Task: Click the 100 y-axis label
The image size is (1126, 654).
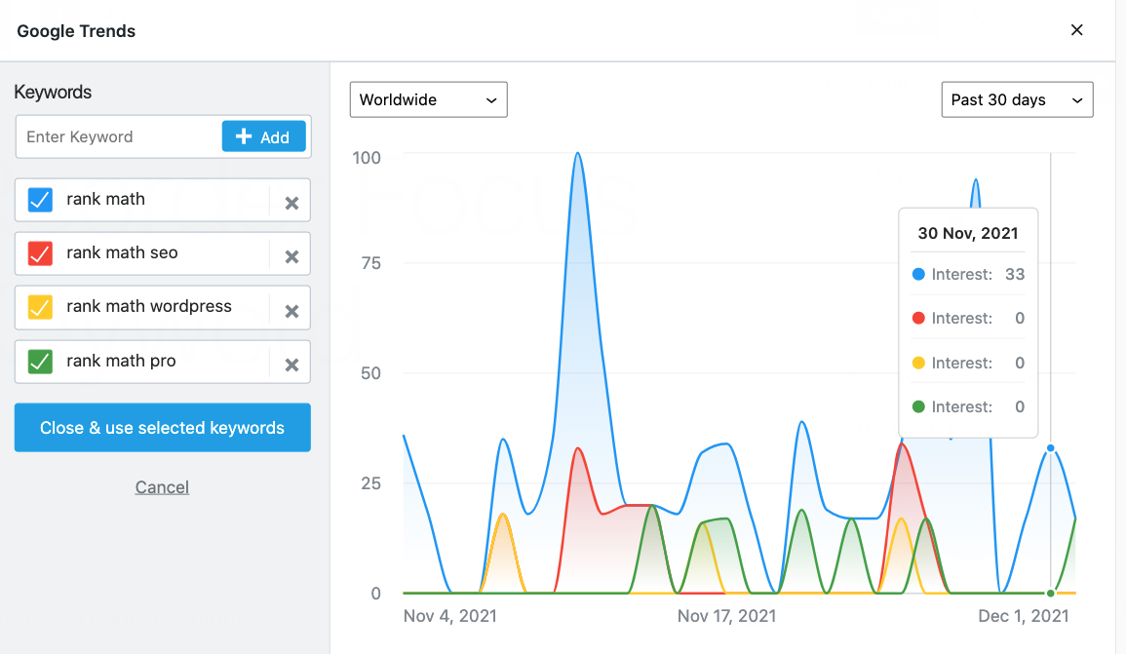Action: coord(367,158)
